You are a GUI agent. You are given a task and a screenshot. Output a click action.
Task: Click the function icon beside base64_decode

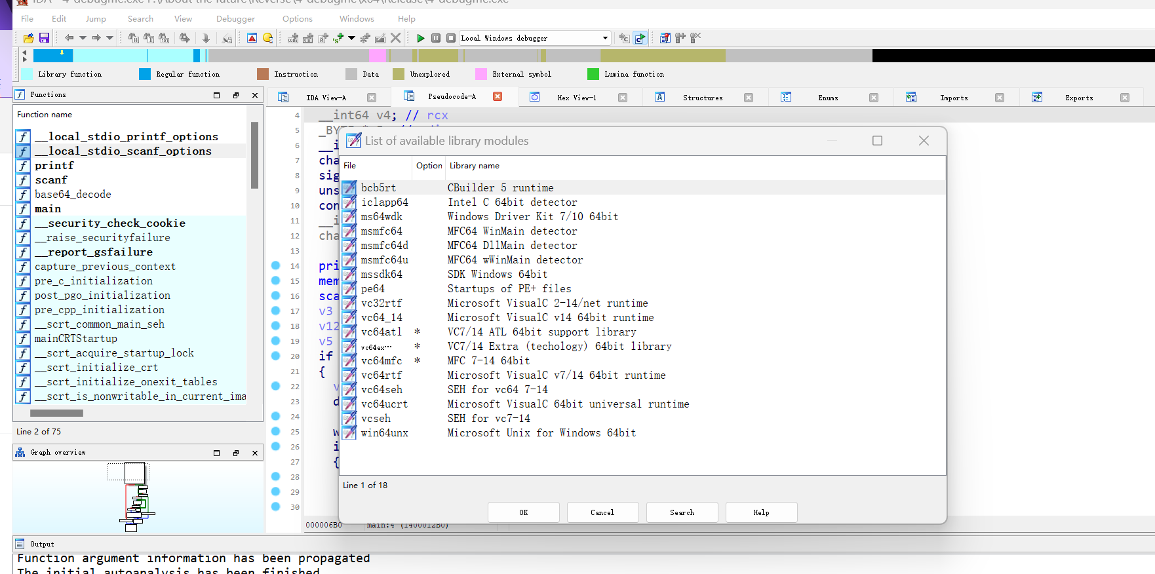tap(24, 195)
